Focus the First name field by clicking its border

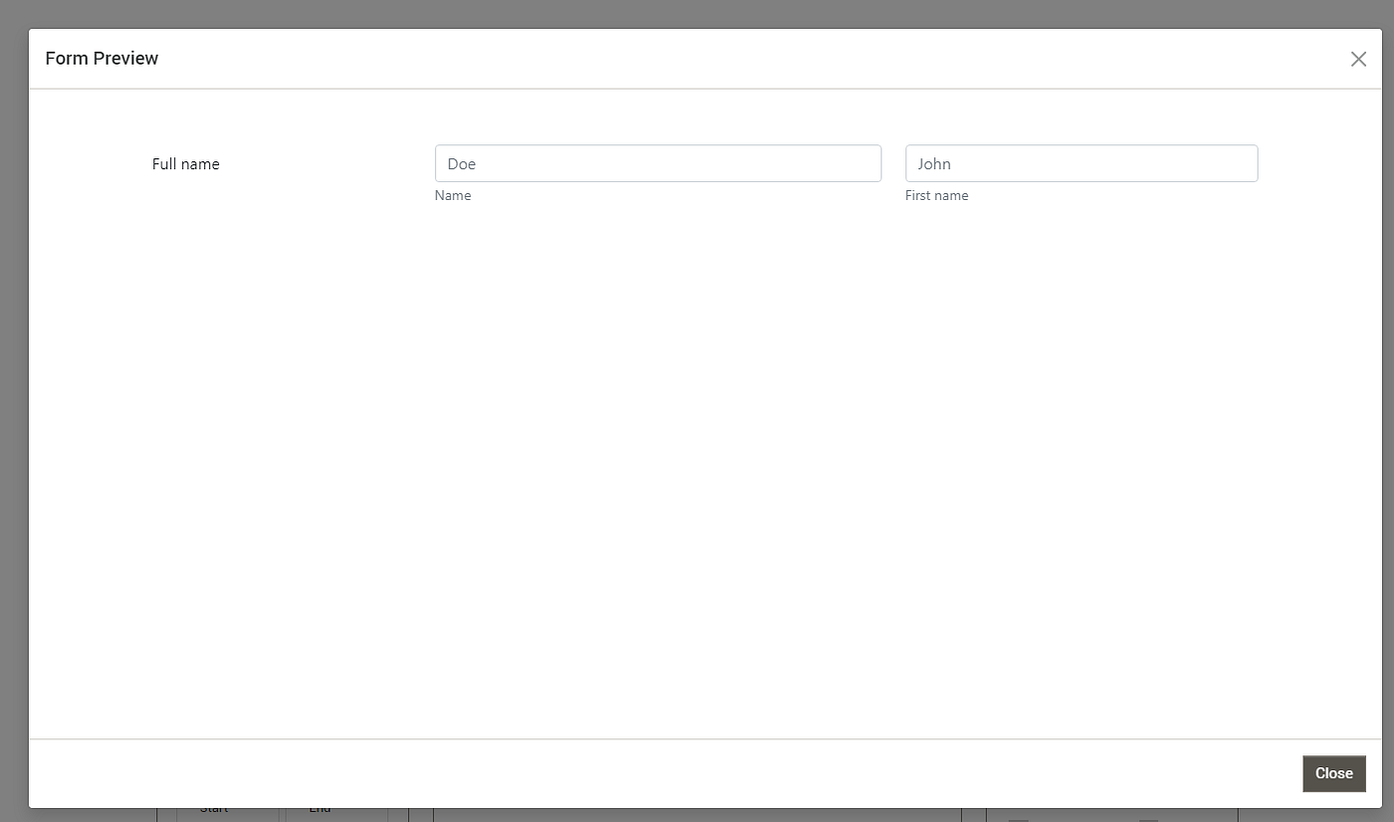tap(1081, 145)
